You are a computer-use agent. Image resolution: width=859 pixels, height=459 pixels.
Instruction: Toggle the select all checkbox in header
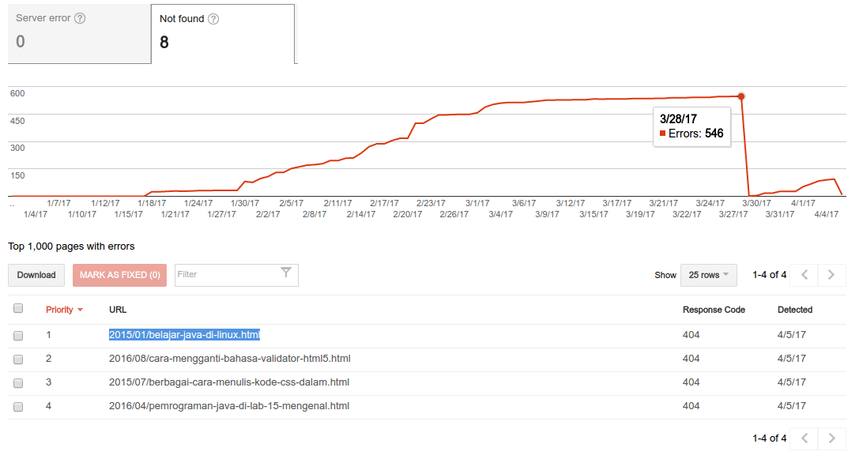click(18, 309)
